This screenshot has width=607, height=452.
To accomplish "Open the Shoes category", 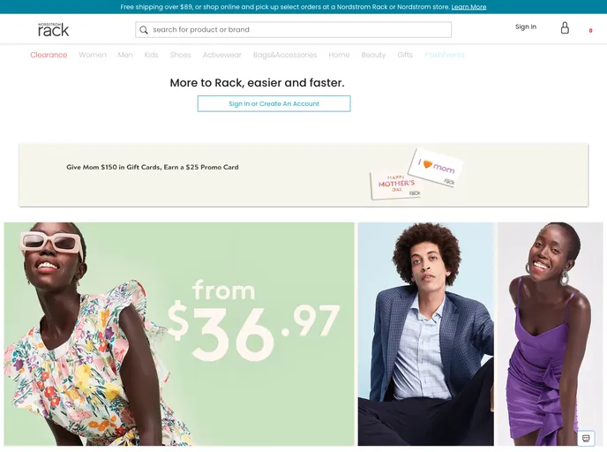I will [x=180, y=55].
